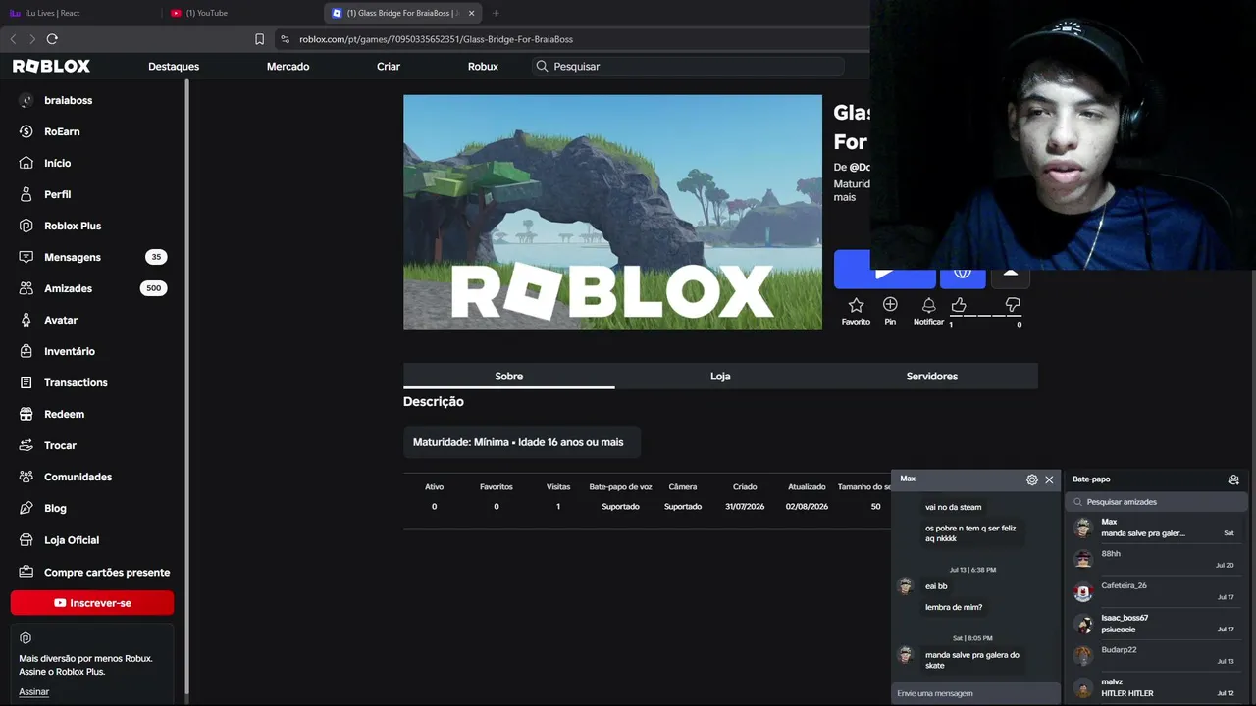
Task: Click the Amizades friends icon
Action: tap(26, 288)
